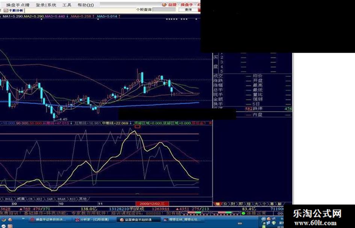Click the green connection status icon
355x228 pixels.
coord(243,213)
